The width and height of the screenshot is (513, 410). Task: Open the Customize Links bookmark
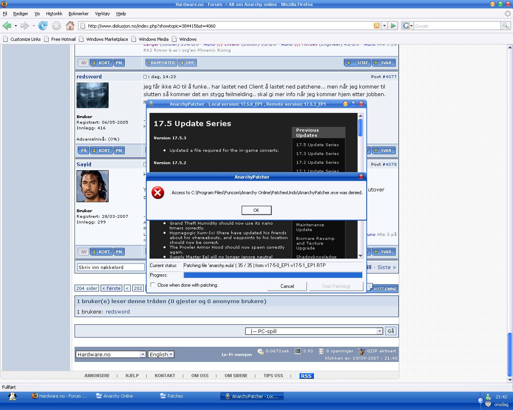pos(22,39)
